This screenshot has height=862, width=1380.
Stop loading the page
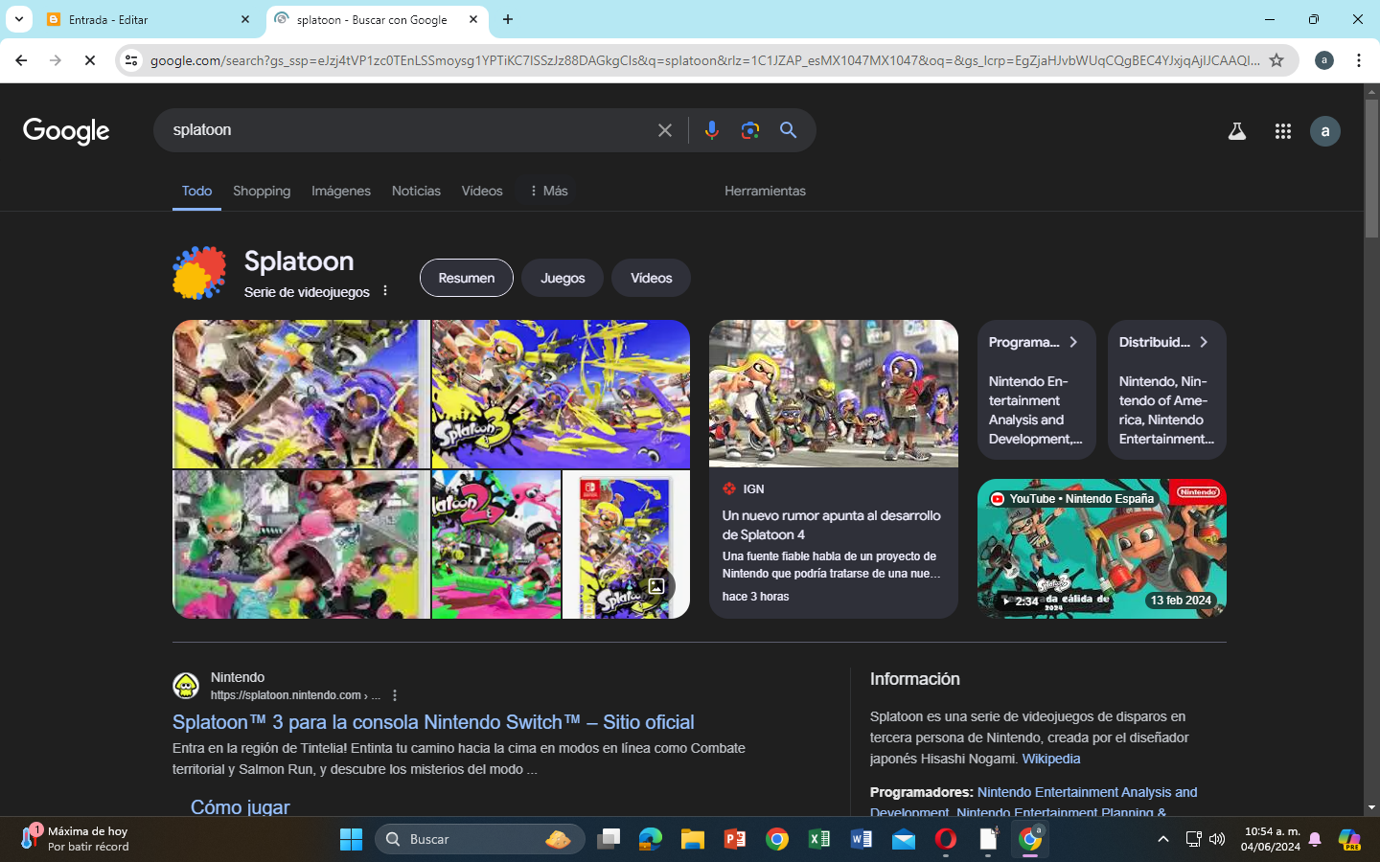point(89,60)
